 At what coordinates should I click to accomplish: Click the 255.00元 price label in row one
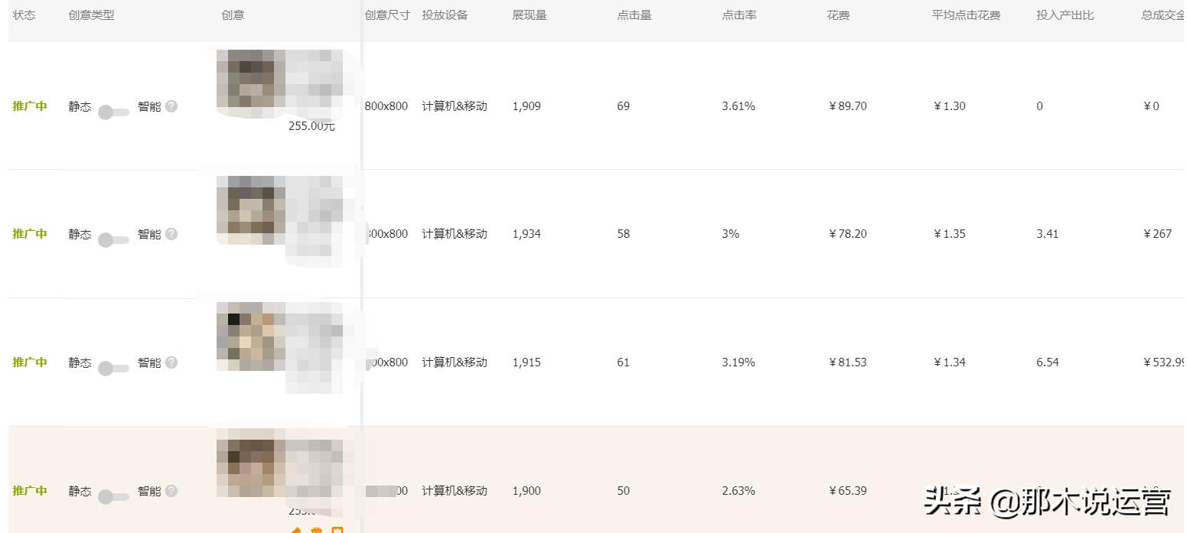(311, 125)
